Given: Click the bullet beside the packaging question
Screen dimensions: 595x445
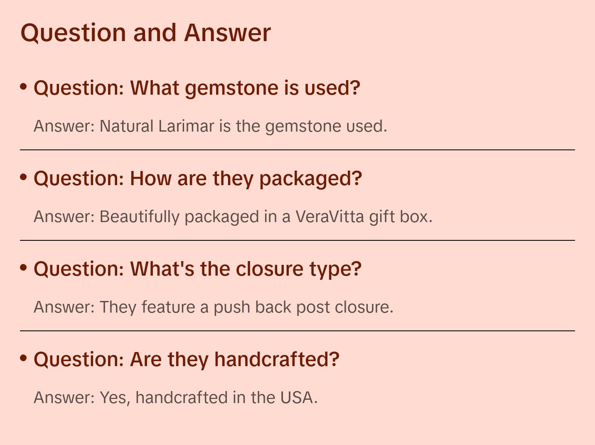Looking at the screenshot, I should [x=24, y=177].
